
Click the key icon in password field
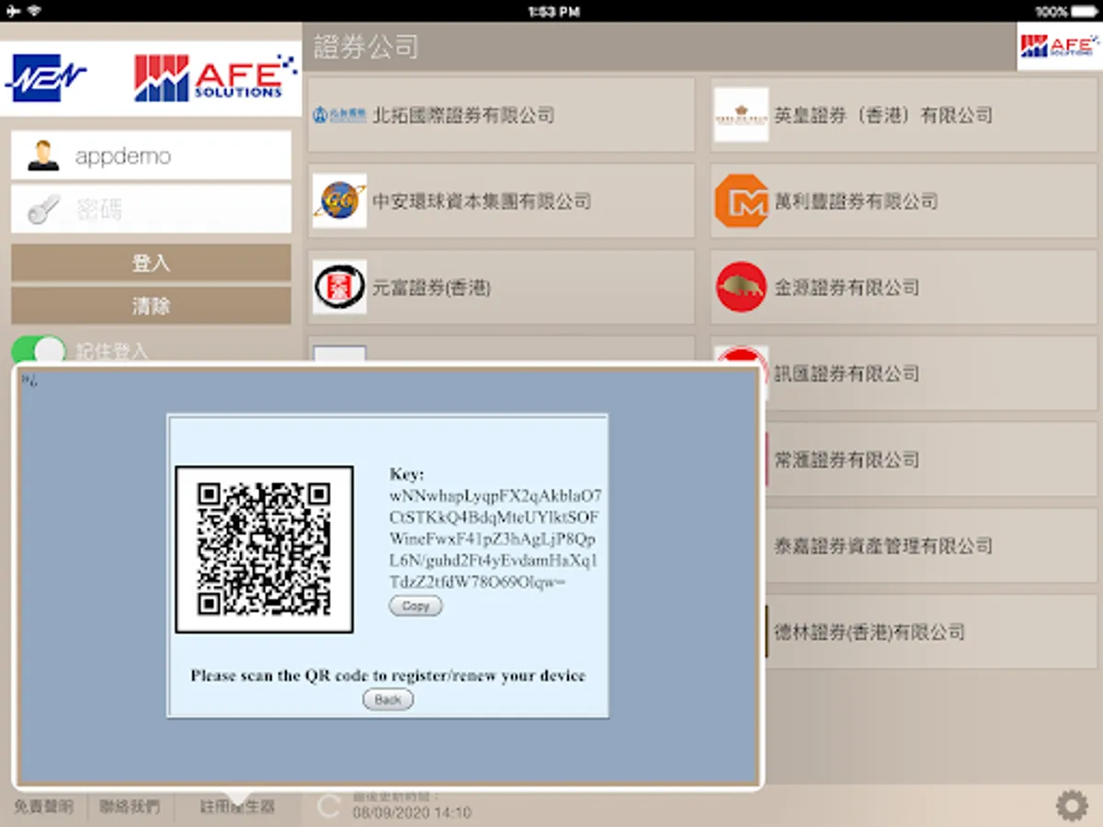coord(43,210)
